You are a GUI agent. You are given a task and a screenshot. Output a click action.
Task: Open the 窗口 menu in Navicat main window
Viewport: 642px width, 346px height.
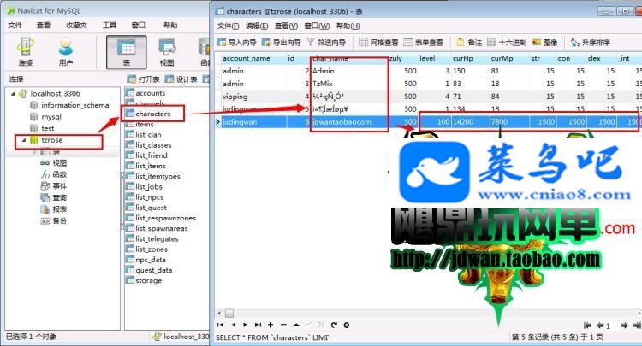(139, 26)
